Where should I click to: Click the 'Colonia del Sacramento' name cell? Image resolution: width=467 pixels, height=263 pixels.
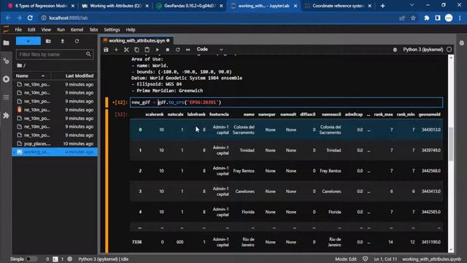click(x=244, y=130)
